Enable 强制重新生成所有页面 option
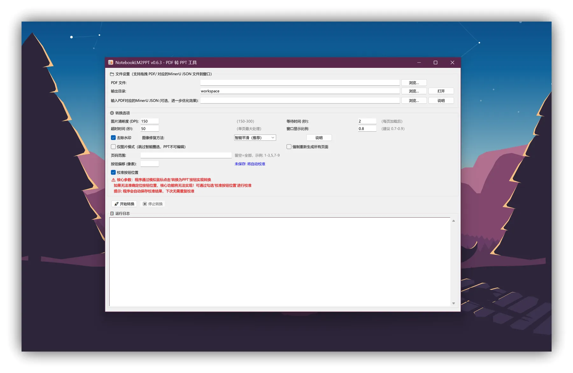The width and height of the screenshot is (573, 373). click(289, 147)
